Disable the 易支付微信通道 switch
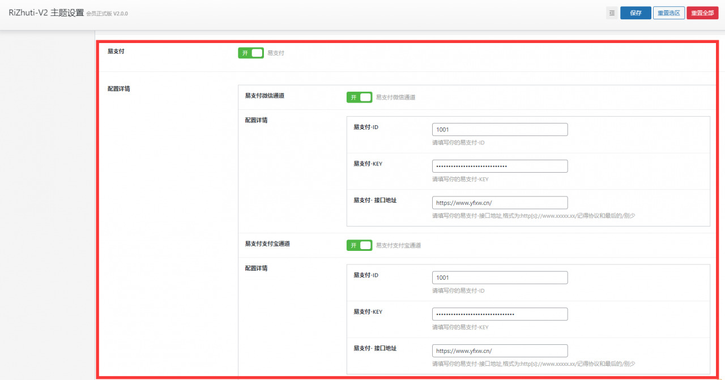Viewport: 725px width, 380px height. (x=359, y=97)
